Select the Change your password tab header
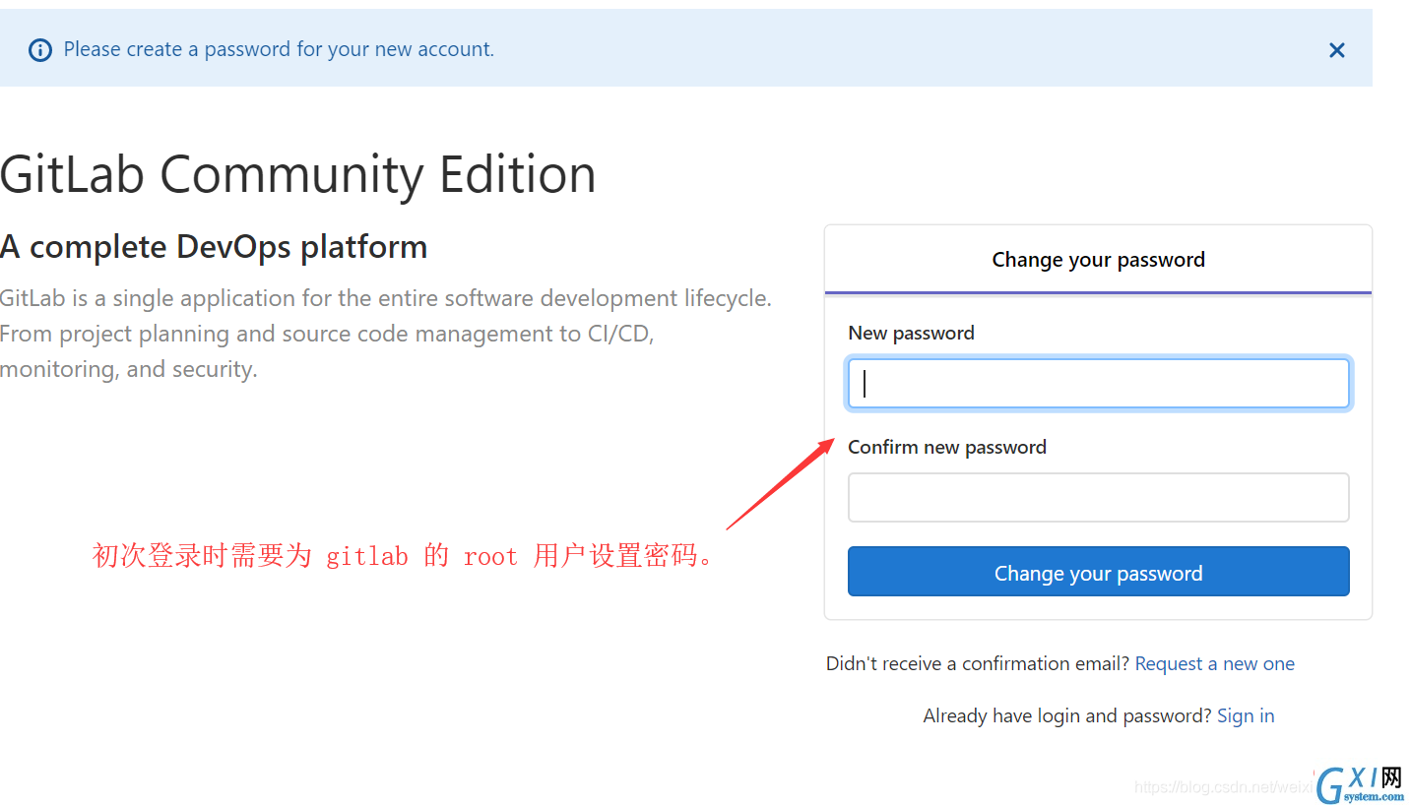1411x805 pixels. tap(1098, 260)
